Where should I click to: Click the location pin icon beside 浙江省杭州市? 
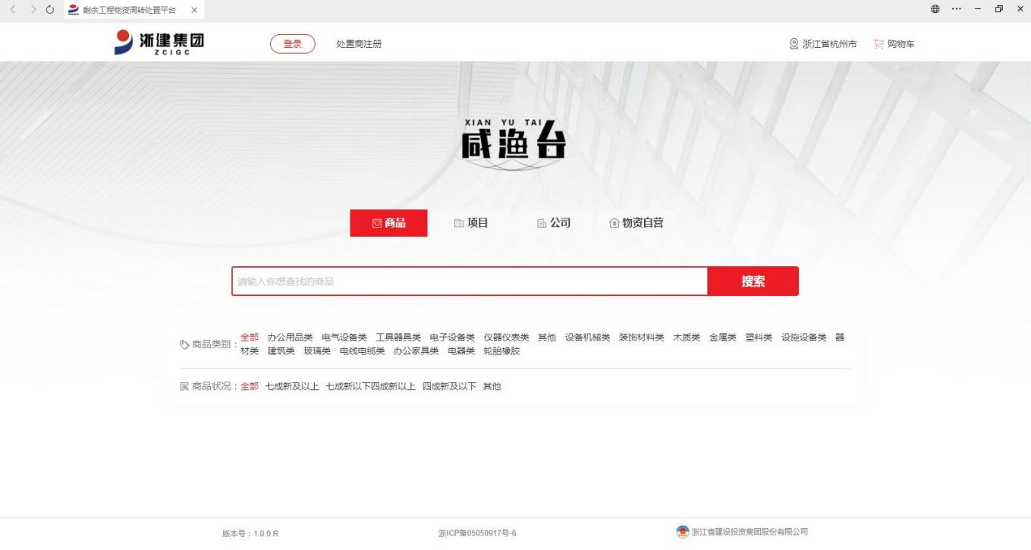(x=794, y=44)
